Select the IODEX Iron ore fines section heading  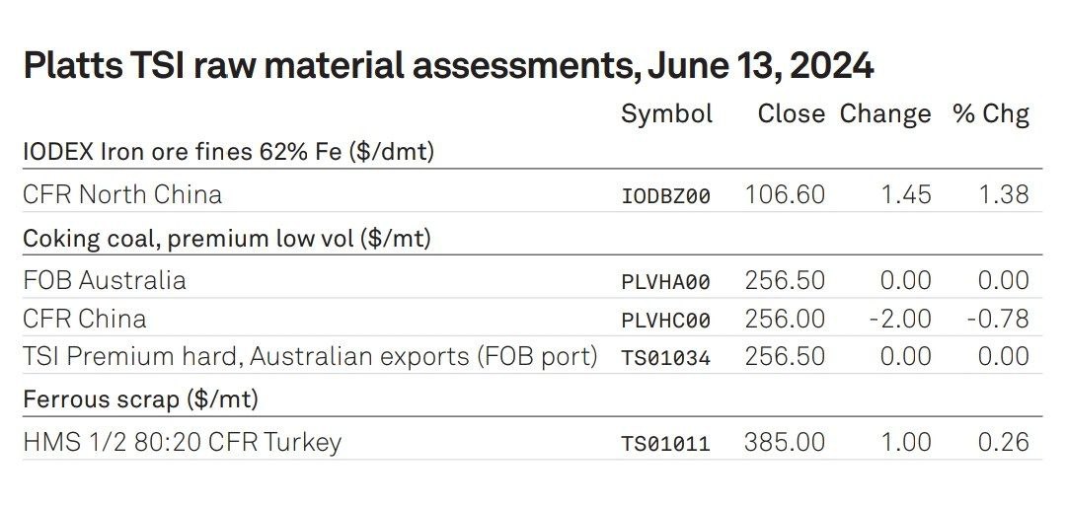click(x=228, y=152)
